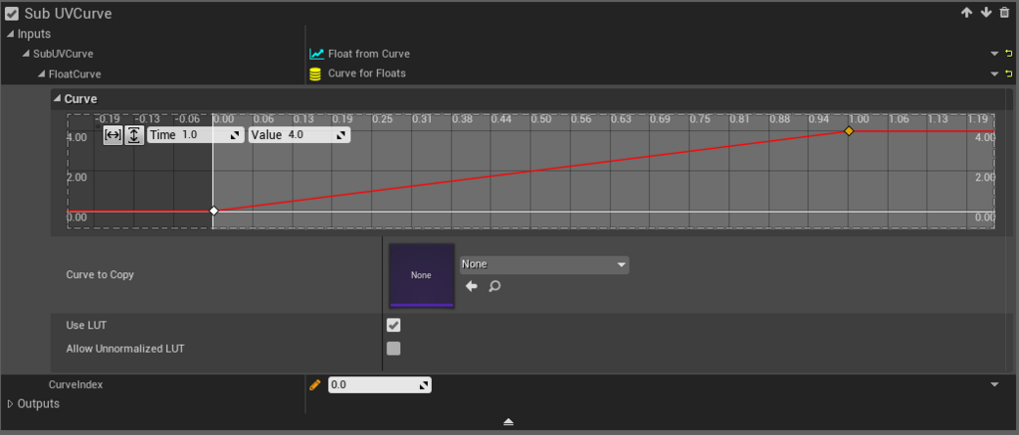Click the Float from Curve icon
The height and width of the screenshot is (435, 1019).
[316, 54]
